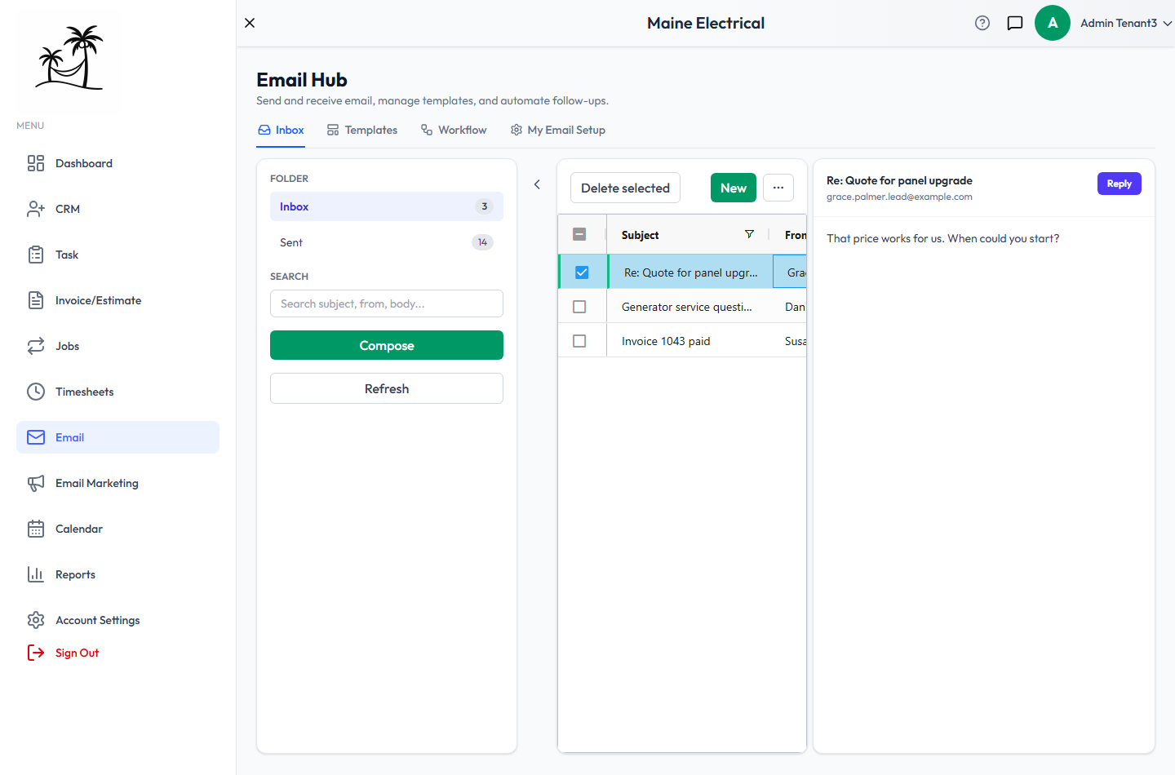Click the Email envelope icon in sidebar
The width and height of the screenshot is (1175, 775).
[36, 437]
